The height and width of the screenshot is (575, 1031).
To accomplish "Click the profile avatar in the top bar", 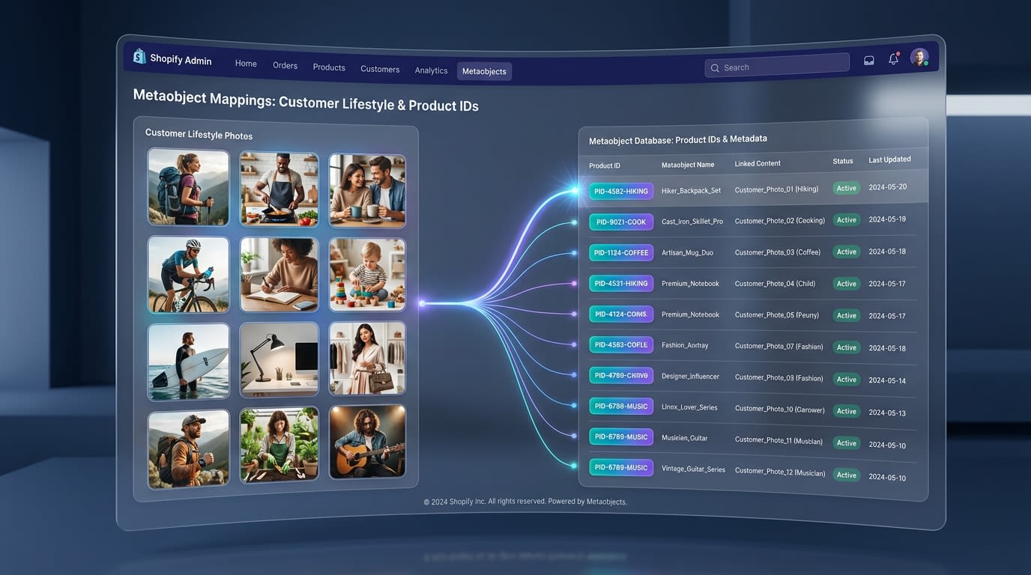I will tap(919, 57).
